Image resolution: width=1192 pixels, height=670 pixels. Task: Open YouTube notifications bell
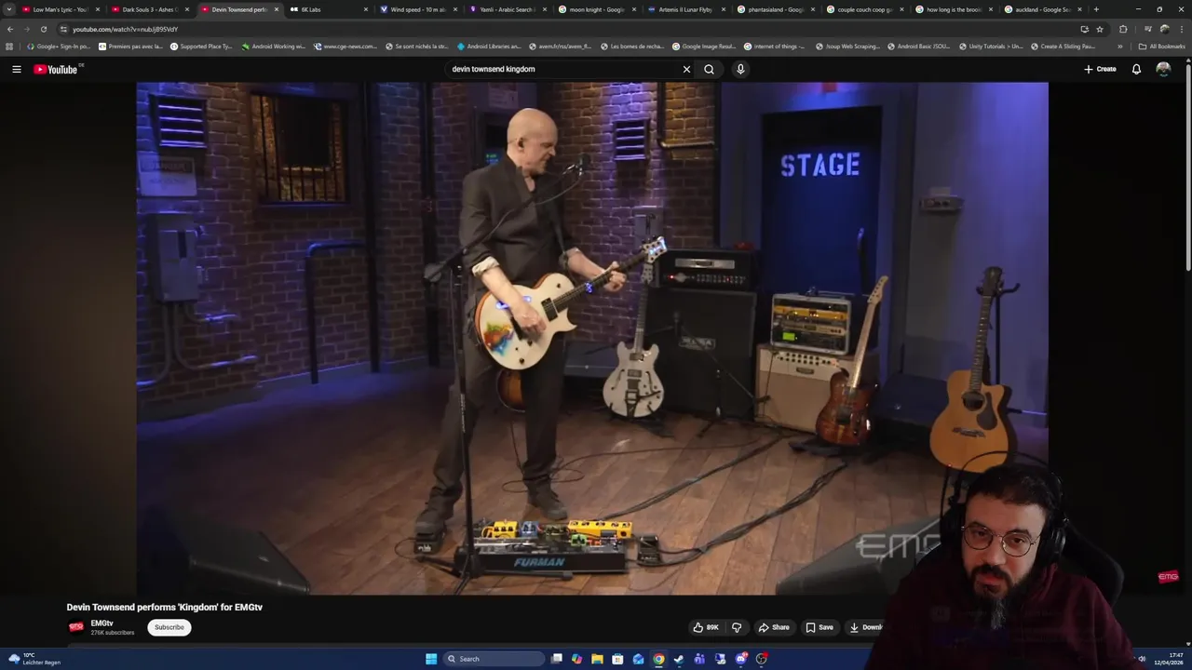tap(1136, 69)
